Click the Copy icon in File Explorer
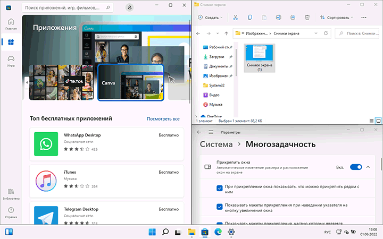 point(249,18)
